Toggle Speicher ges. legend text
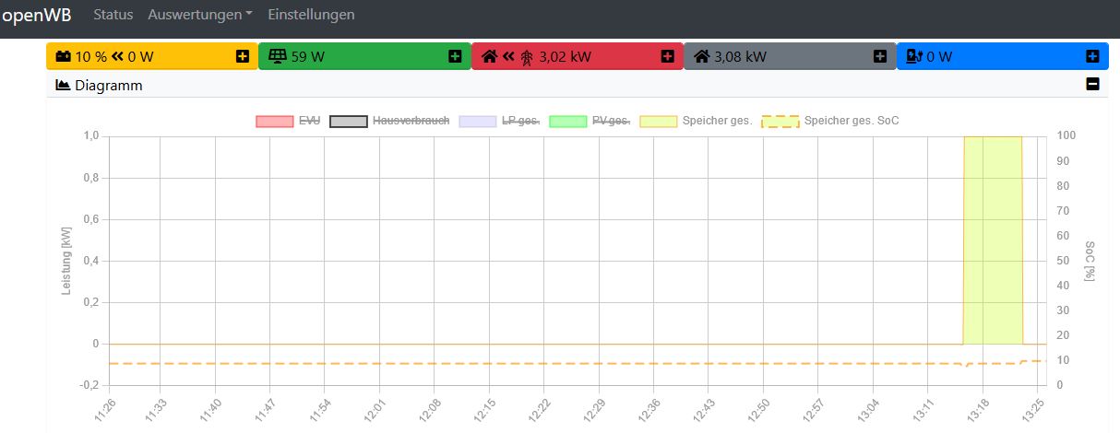 pos(718,121)
